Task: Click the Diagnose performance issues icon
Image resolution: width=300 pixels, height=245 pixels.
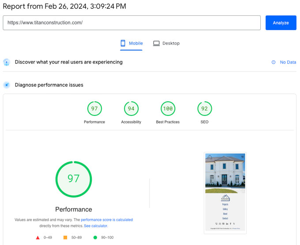Action: point(7,85)
